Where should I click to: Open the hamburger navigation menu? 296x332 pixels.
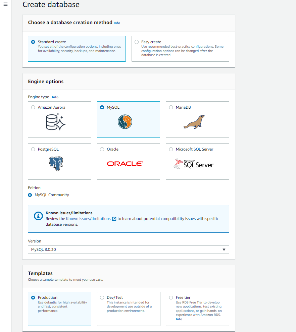[x=5, y=4]
